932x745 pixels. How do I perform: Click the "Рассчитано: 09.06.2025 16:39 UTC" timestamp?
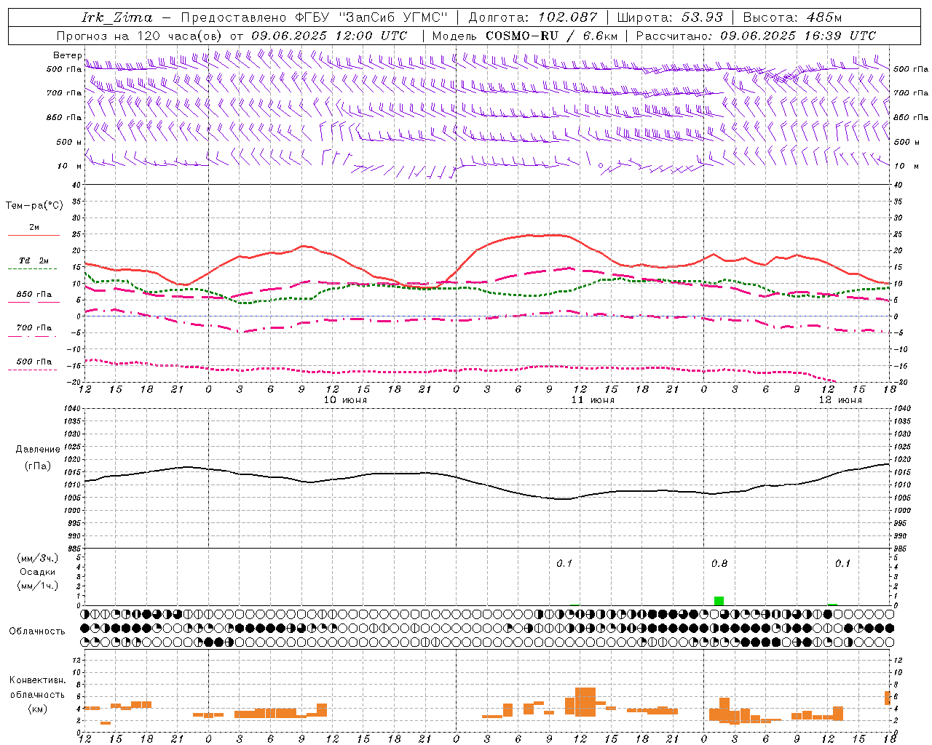[756, 36]
